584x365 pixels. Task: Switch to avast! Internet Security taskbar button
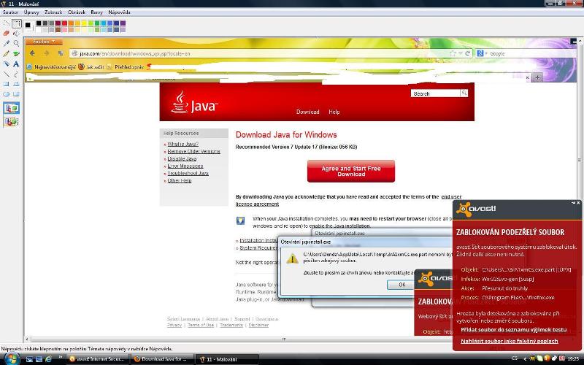click(x=98, y=359)
